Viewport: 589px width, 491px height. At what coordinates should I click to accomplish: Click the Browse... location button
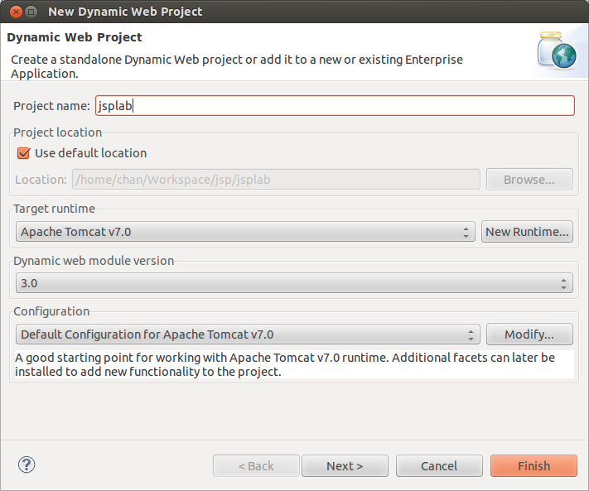pyautogui.click(x=529, y=180)
